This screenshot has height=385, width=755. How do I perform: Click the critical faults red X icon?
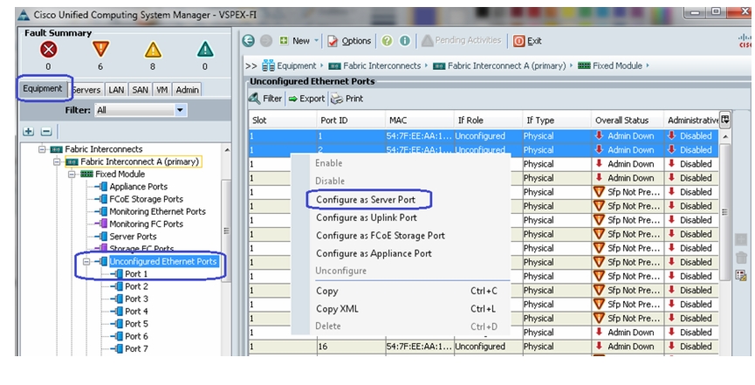[48, 49]
